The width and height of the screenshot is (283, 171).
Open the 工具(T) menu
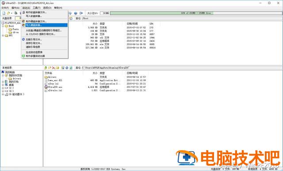[36, 8]
